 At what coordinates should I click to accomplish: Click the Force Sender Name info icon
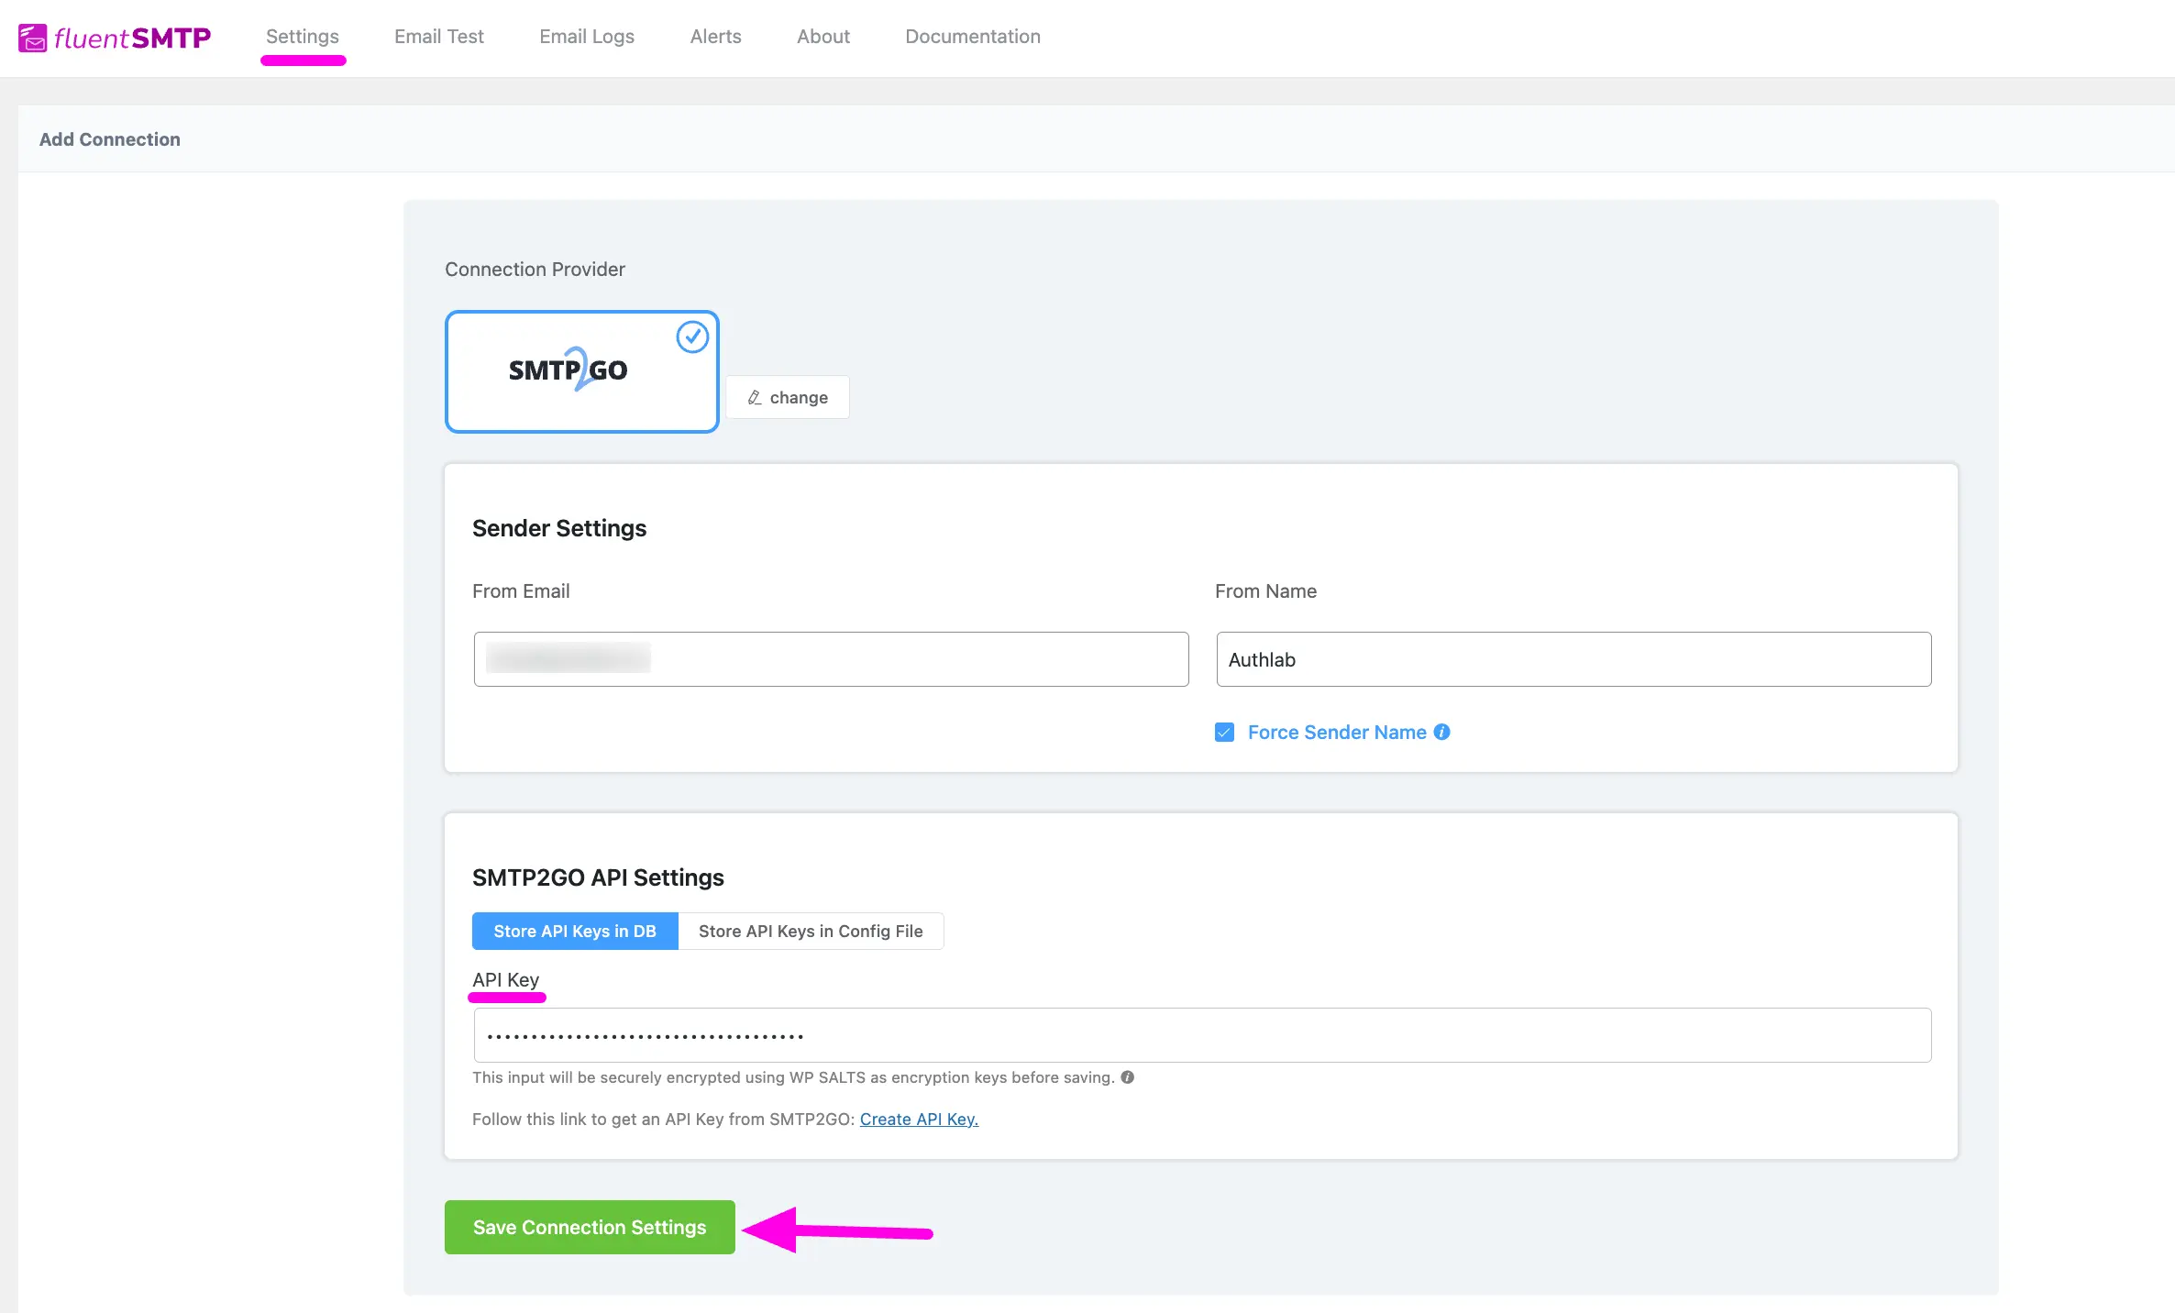[1441, 732]
